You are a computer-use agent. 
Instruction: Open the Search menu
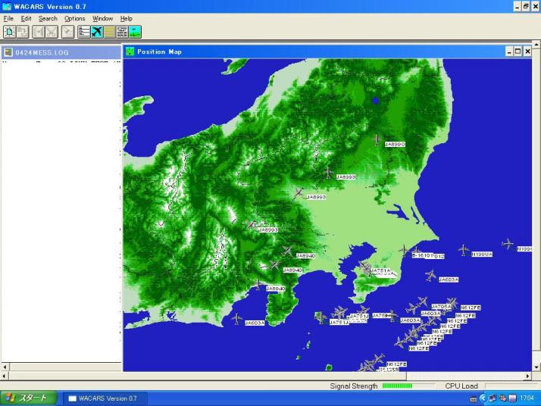tap(48, 18)
